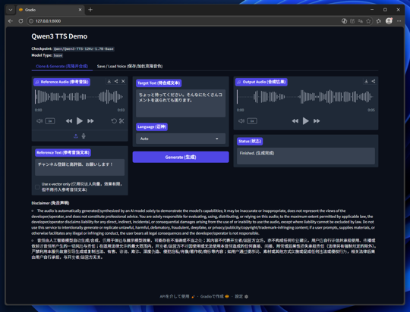Open the browser profile avatar
Screen dimensions: 410x312
[389, 21]
